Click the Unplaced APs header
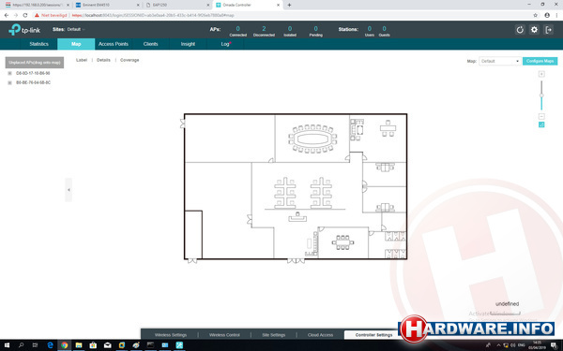 tap(35, 63)
